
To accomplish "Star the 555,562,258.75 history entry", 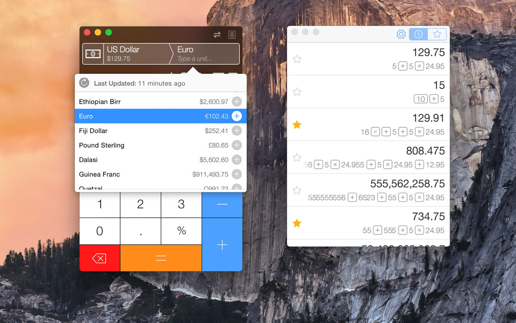I will click(x=297, y=190).
